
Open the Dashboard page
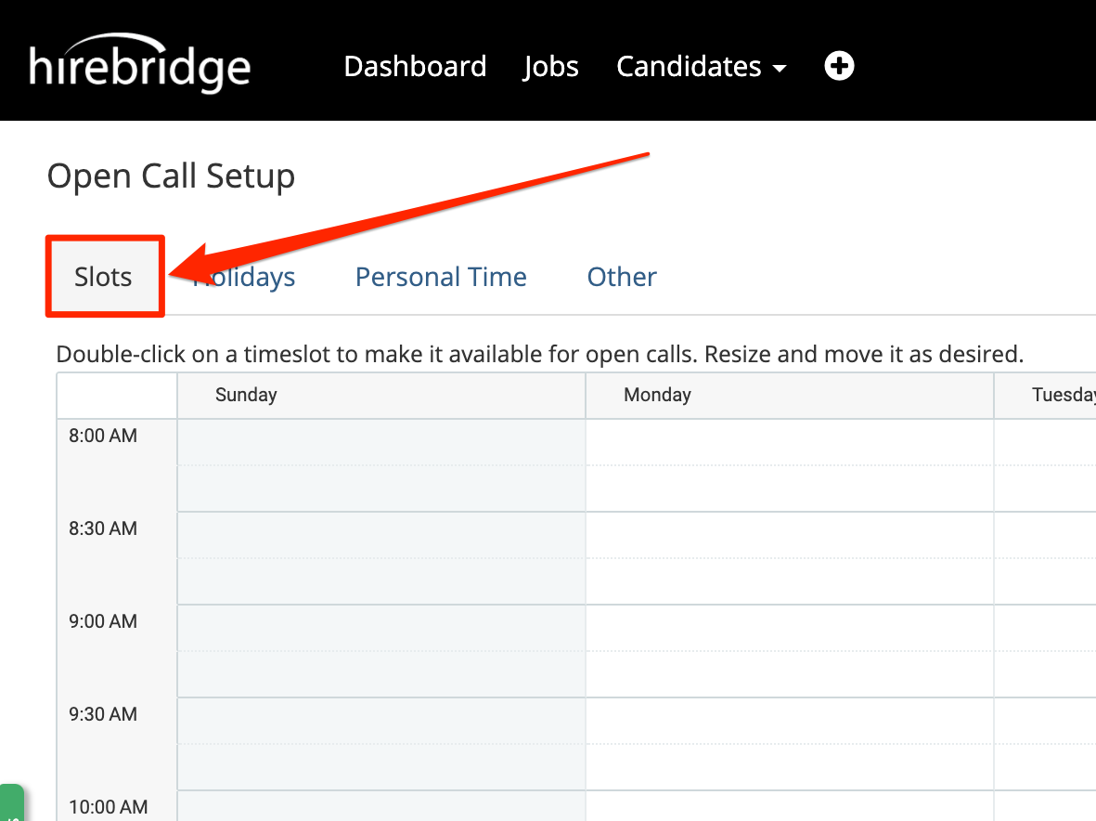415,66
